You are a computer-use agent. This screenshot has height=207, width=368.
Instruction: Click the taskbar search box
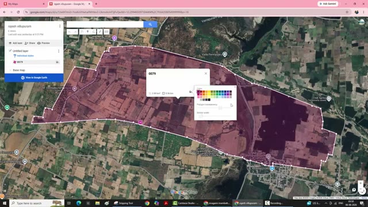point(37,203)
